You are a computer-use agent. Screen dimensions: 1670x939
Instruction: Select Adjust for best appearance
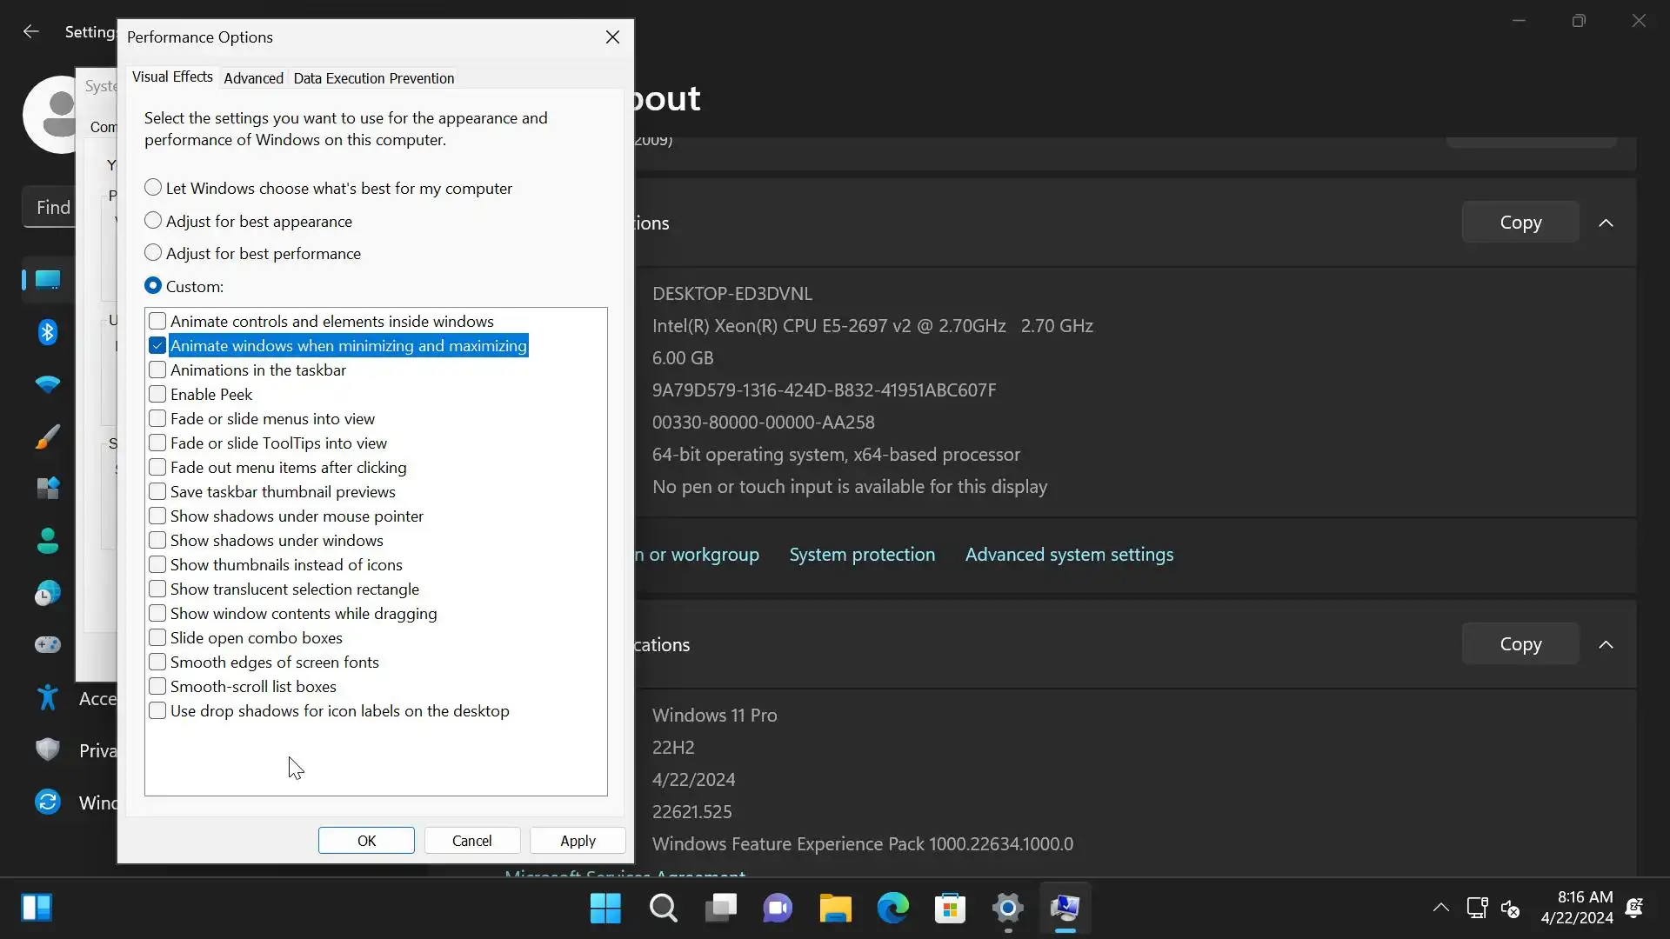[153, 221]
